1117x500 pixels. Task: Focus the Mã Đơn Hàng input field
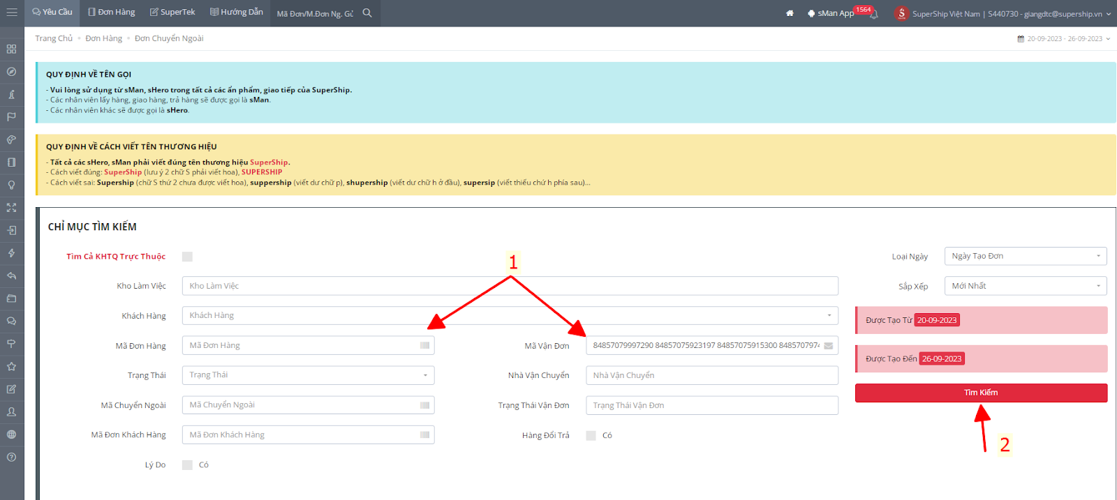pos(308,345)
